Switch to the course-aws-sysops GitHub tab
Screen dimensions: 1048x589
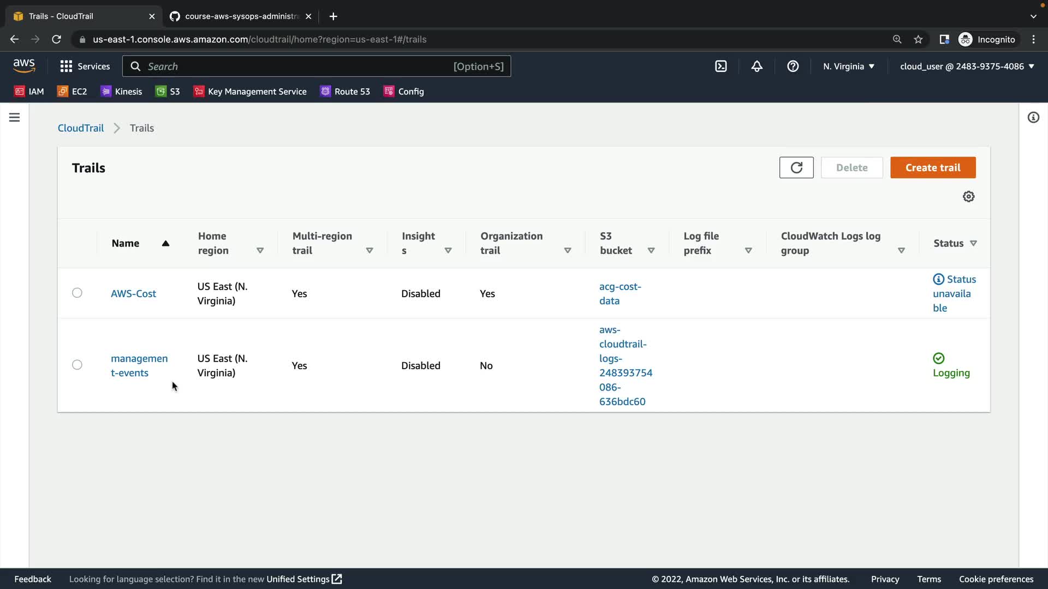tap(240, 16)
